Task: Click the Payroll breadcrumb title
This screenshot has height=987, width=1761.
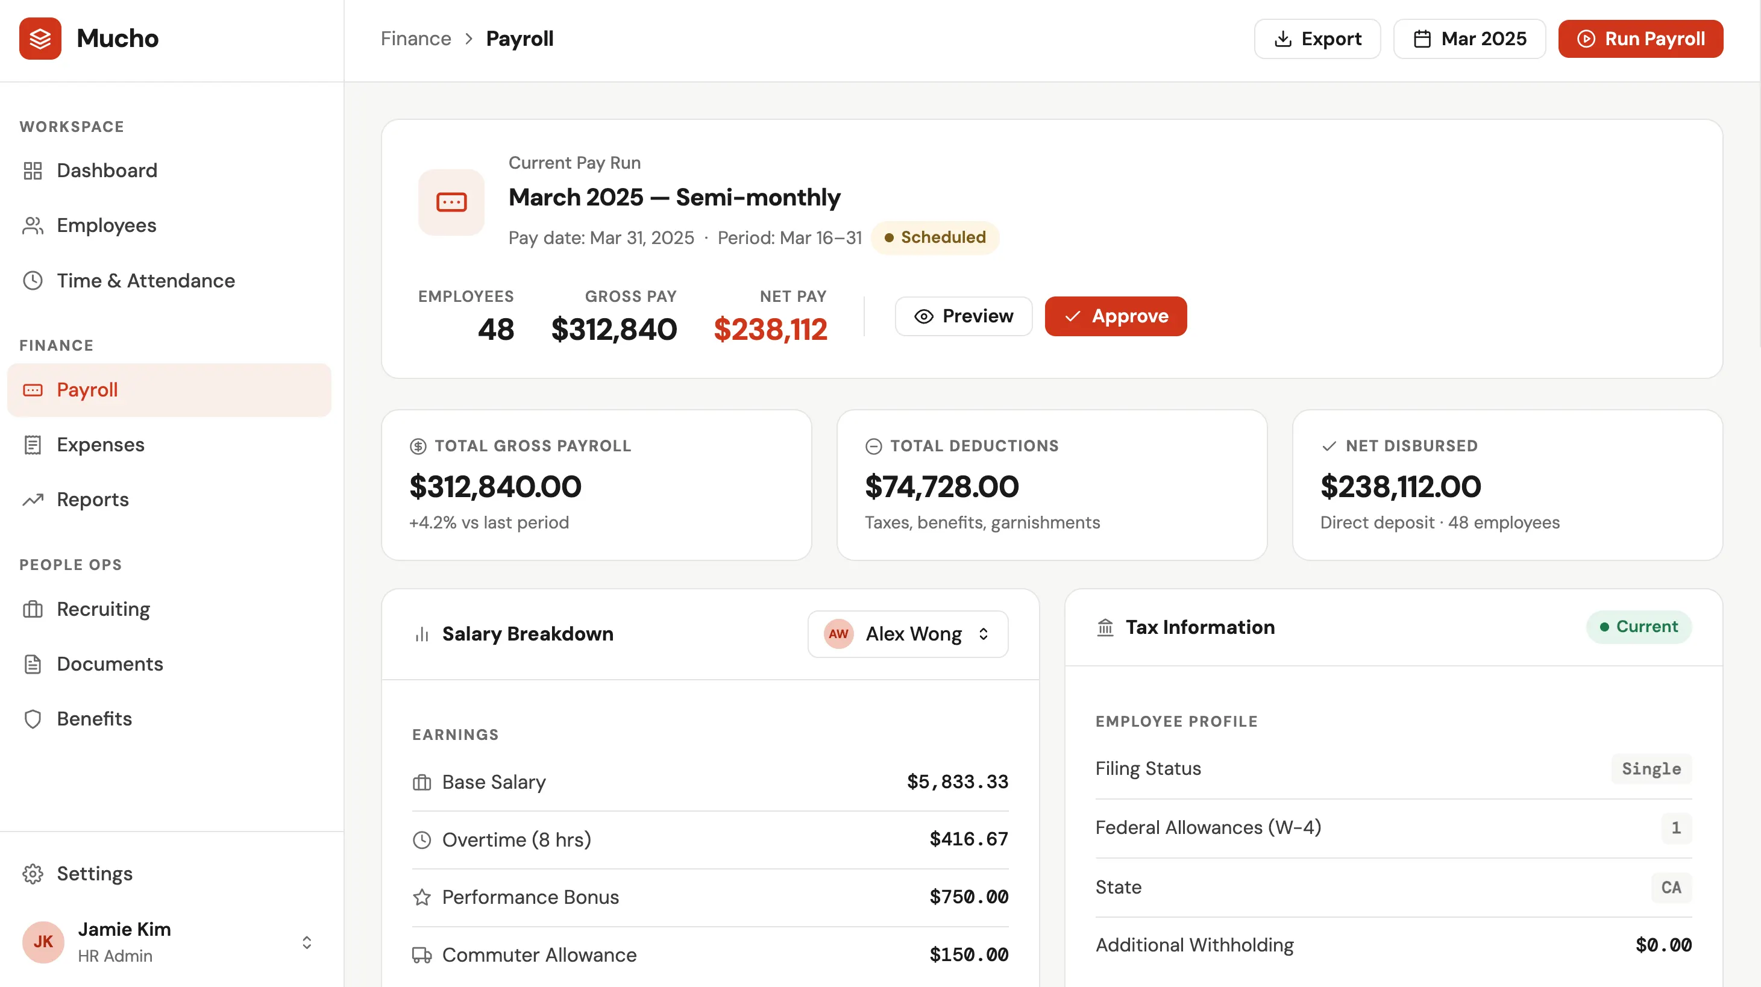Action: (520, 39)
